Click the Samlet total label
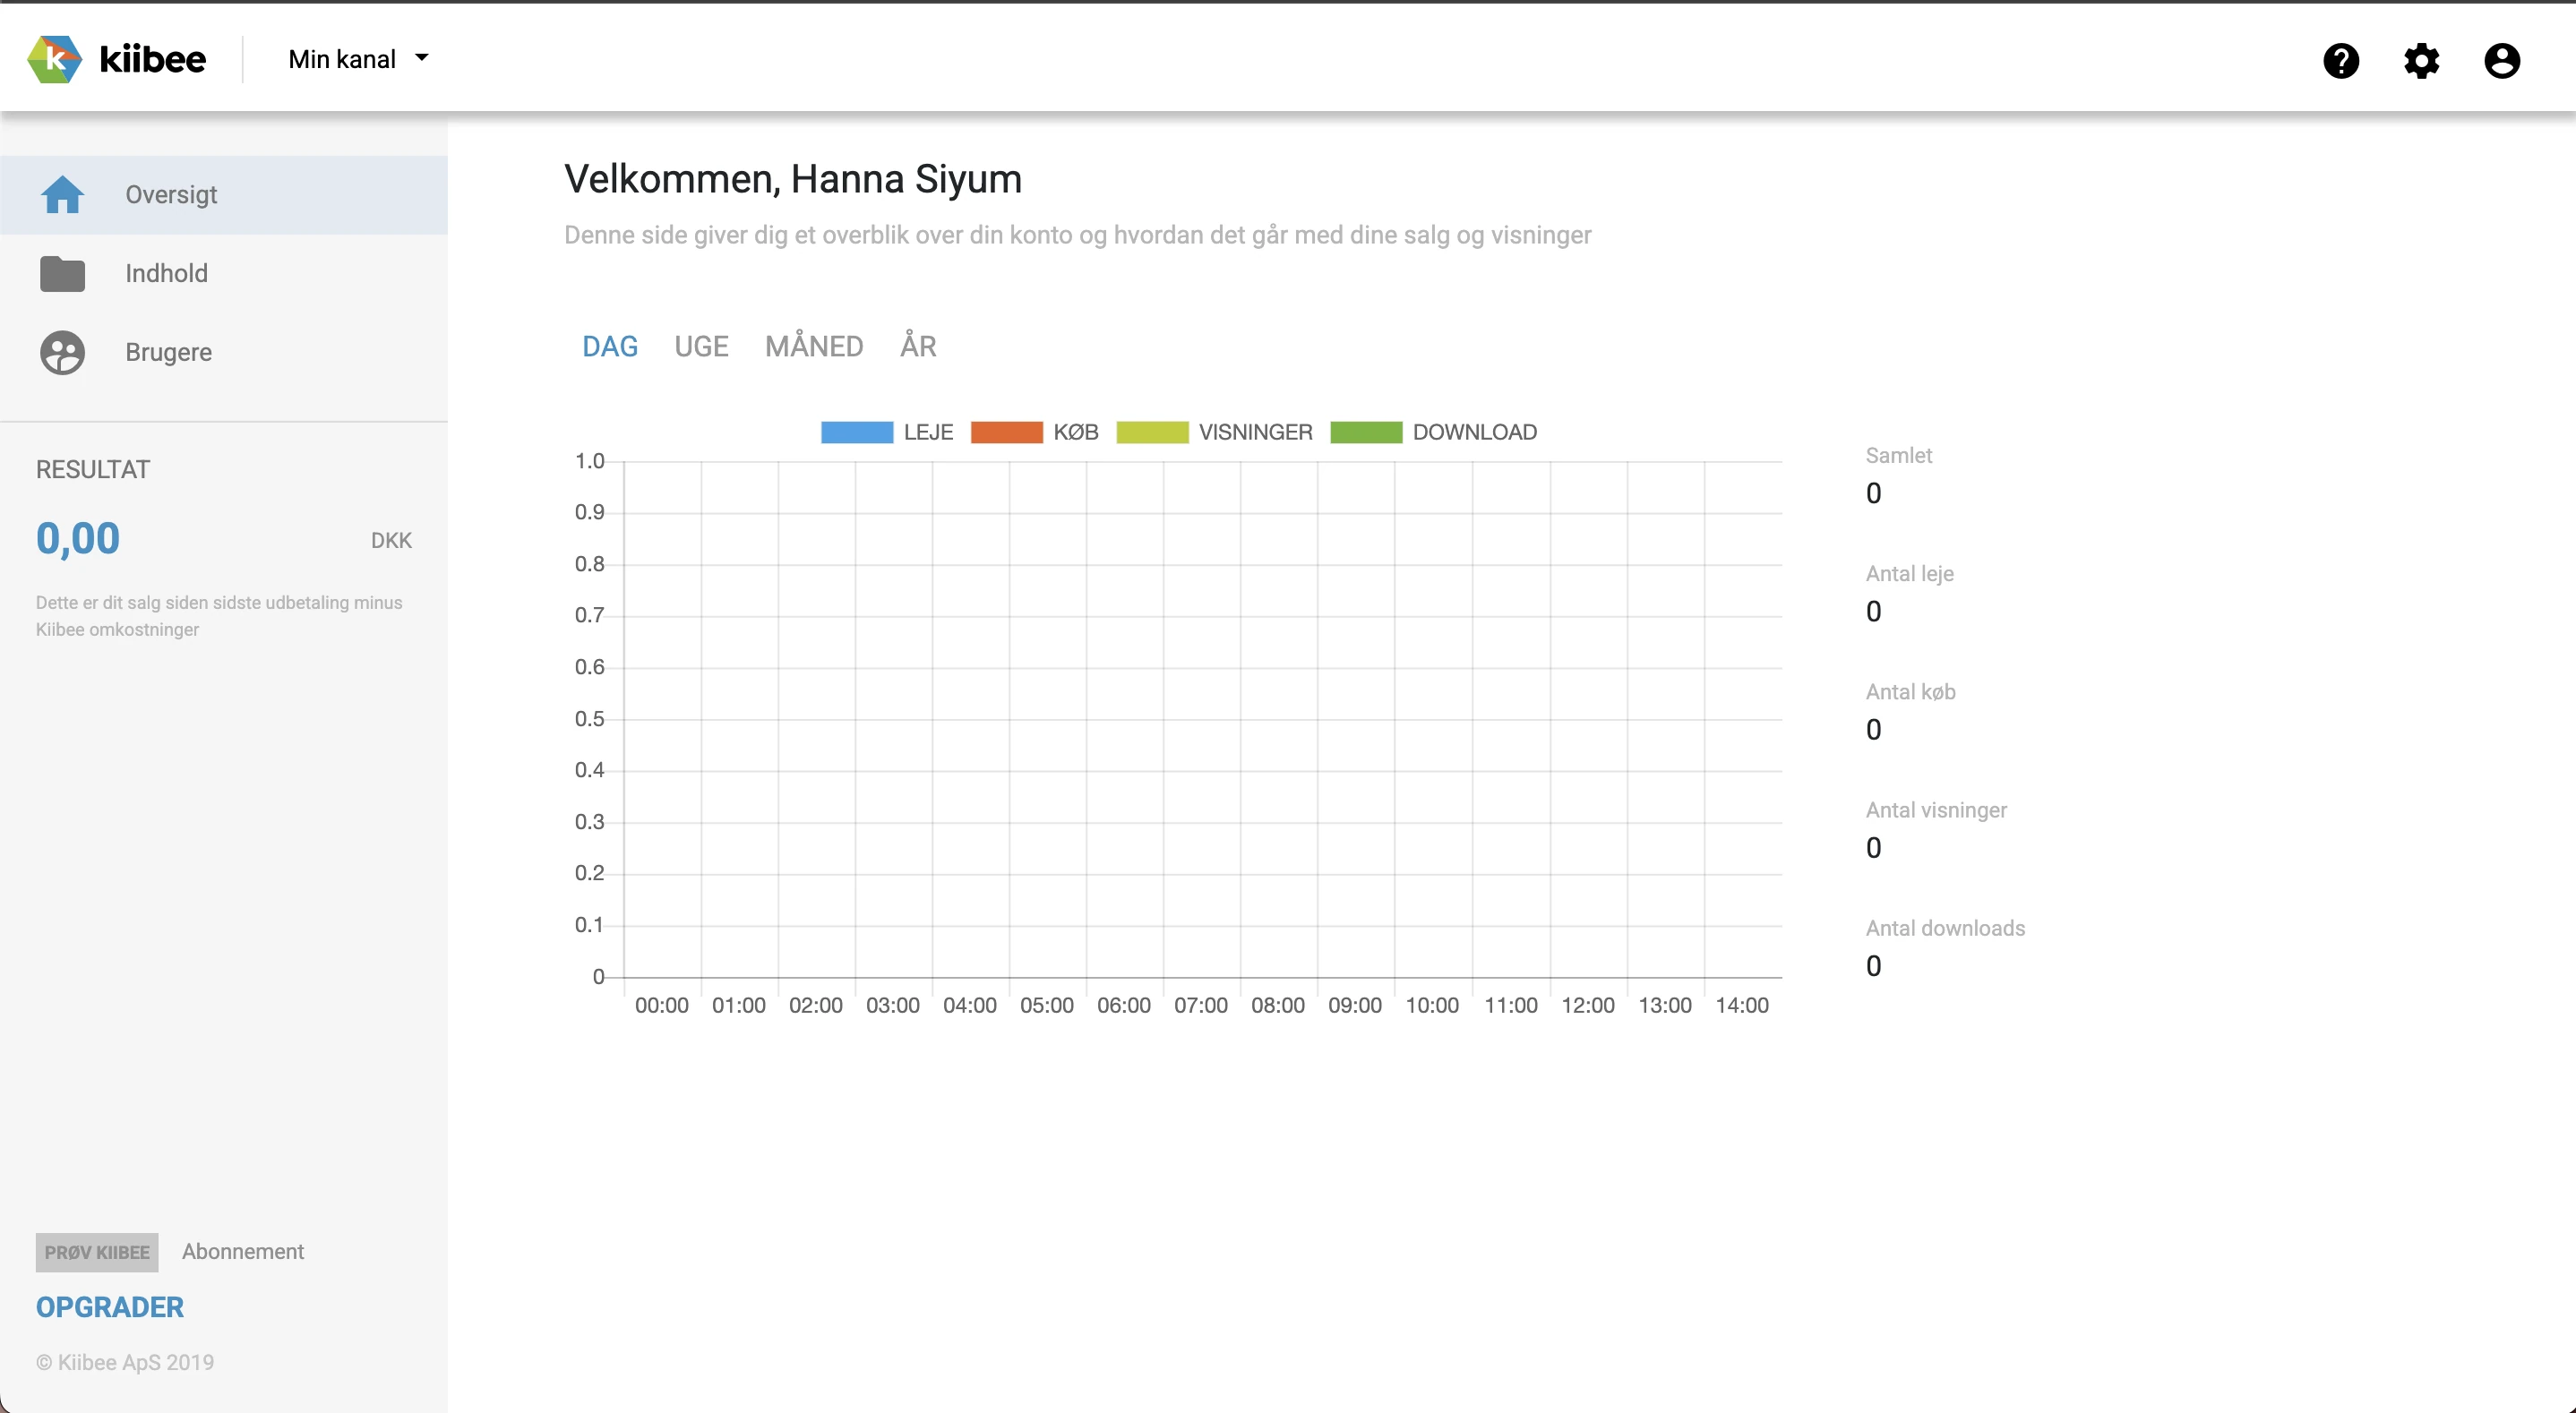Screen dimensions: 2576x1413 1898,455
